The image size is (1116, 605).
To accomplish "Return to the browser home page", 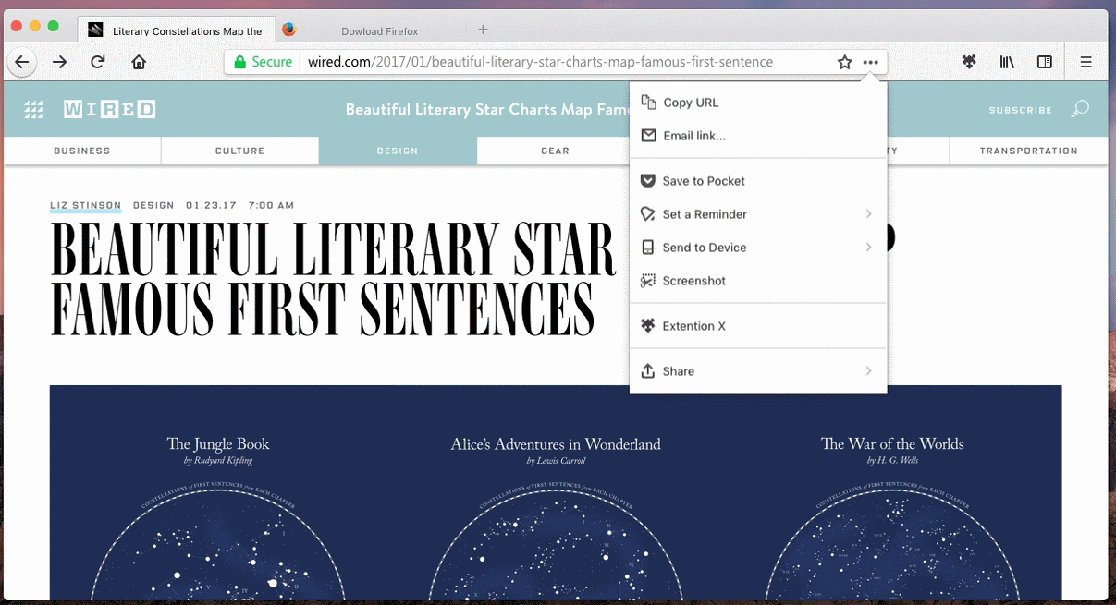I will 139,61.
